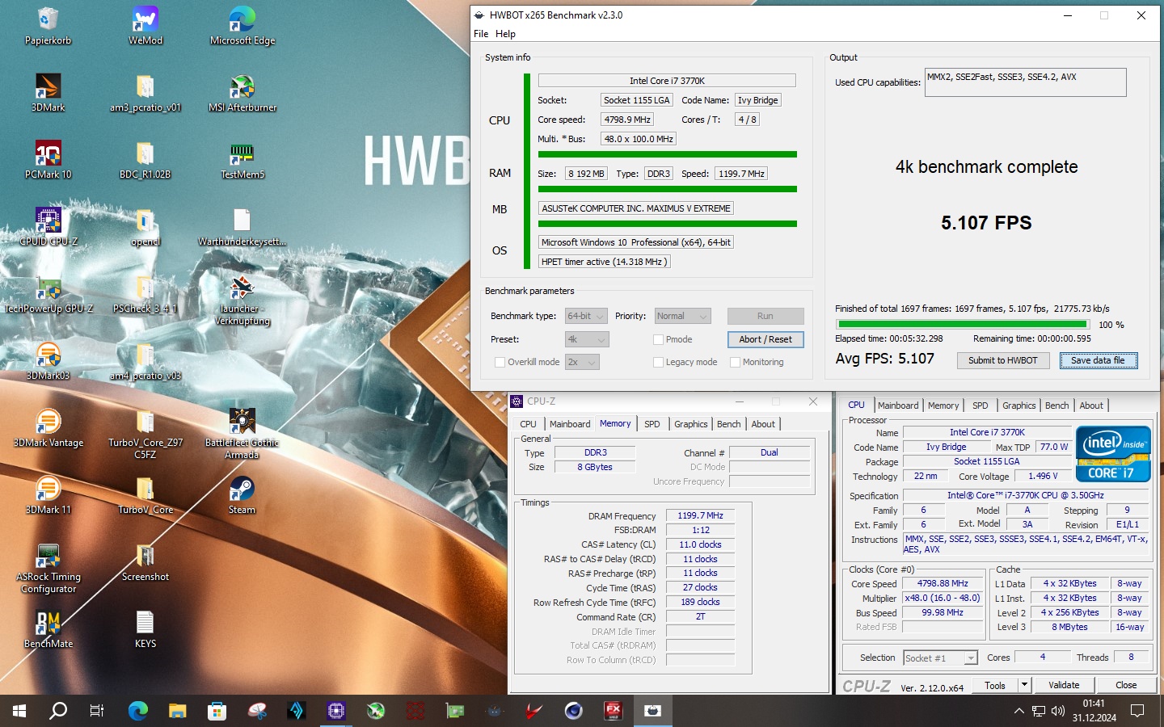Launch MSI Afterburner from the desktop

pyautogui.click(x=242, y=93)
